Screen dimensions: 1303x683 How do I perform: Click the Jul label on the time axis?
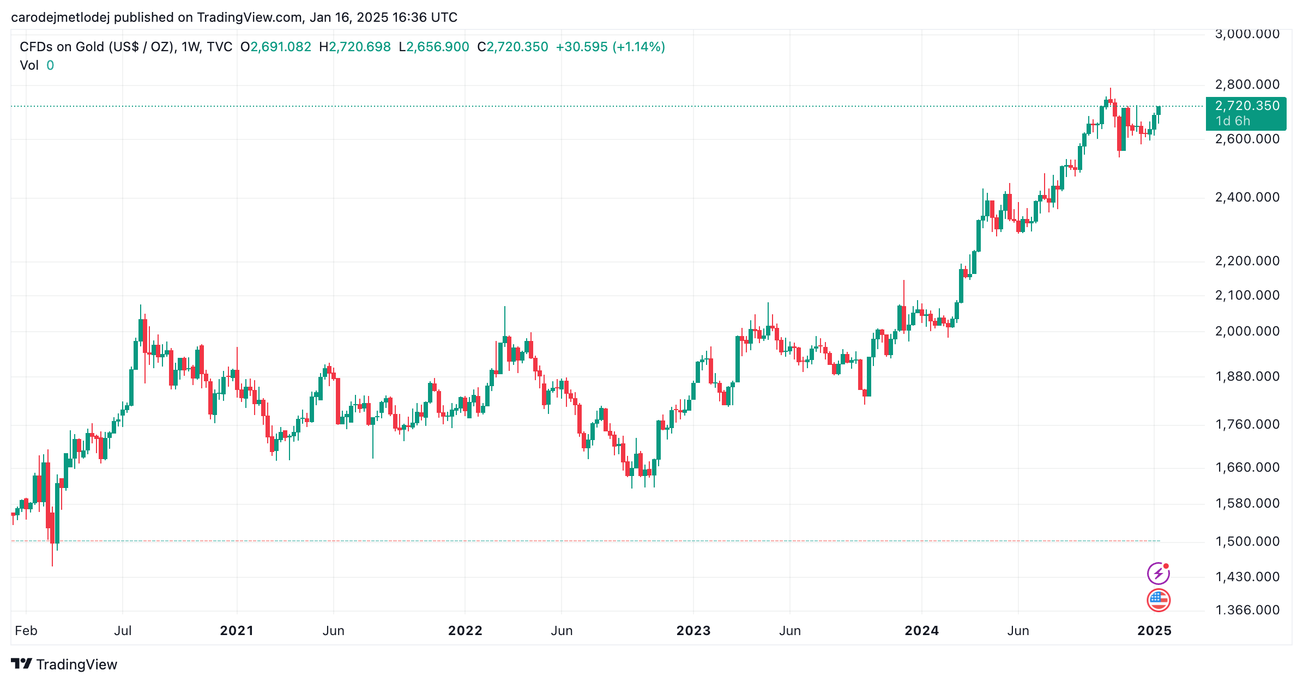click(123, 631)
